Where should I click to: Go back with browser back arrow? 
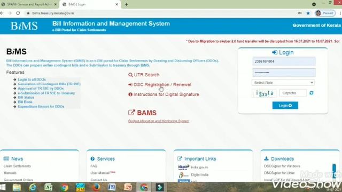(2, 13)
